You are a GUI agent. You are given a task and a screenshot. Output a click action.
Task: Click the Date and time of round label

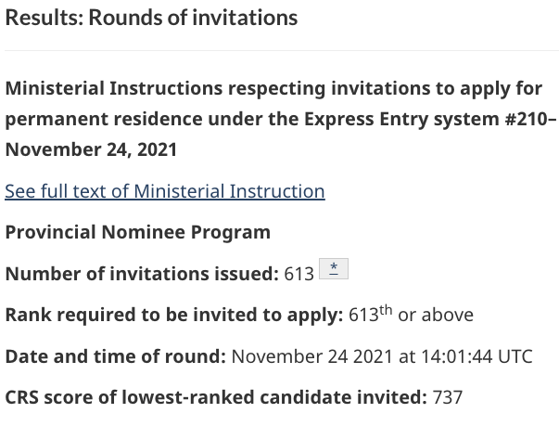(x=115, y=356)
